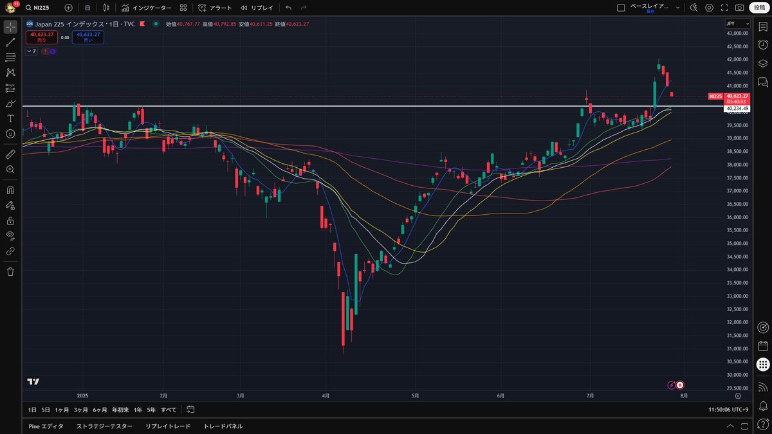Toggle lock all drawings

[x=10, y=221]
